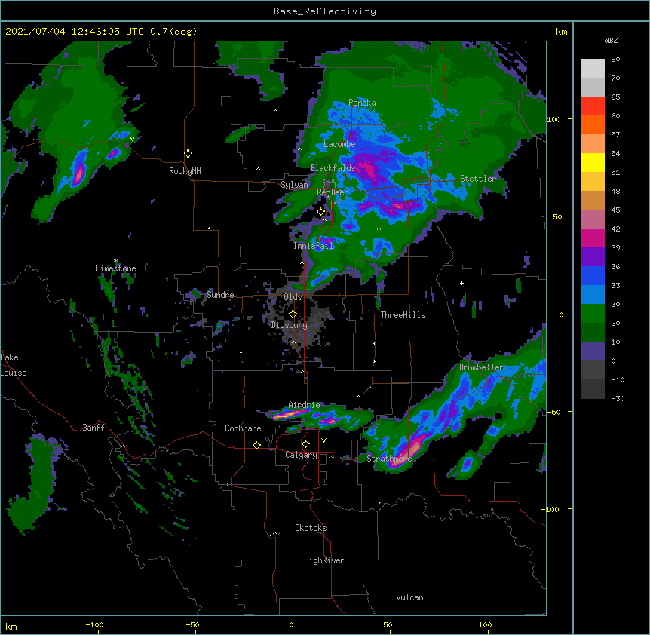Viewport: 650px width, 635px height.
Task: Select the Okotoks city label
Action: (x=311, y=528)
